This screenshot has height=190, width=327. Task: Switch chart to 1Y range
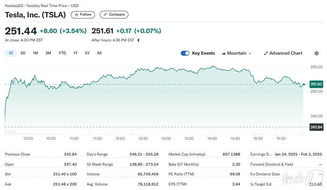[x=75, y=53]
